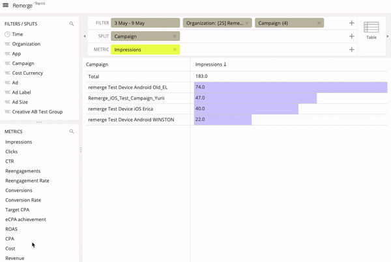Remove the Campaign split pill
Viewport: 391px width, 262px height.
coord(175,36)
